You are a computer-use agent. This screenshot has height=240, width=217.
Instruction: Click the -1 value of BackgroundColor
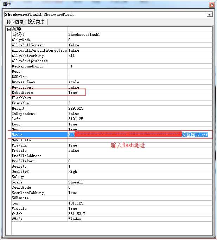[70, 66]
